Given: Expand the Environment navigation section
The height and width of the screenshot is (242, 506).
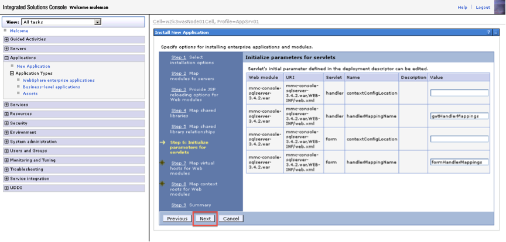Looking at the screenshot, I should point(6,133).
